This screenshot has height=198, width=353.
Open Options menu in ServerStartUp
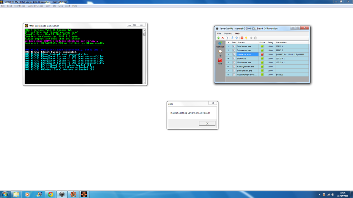point(228,33)
